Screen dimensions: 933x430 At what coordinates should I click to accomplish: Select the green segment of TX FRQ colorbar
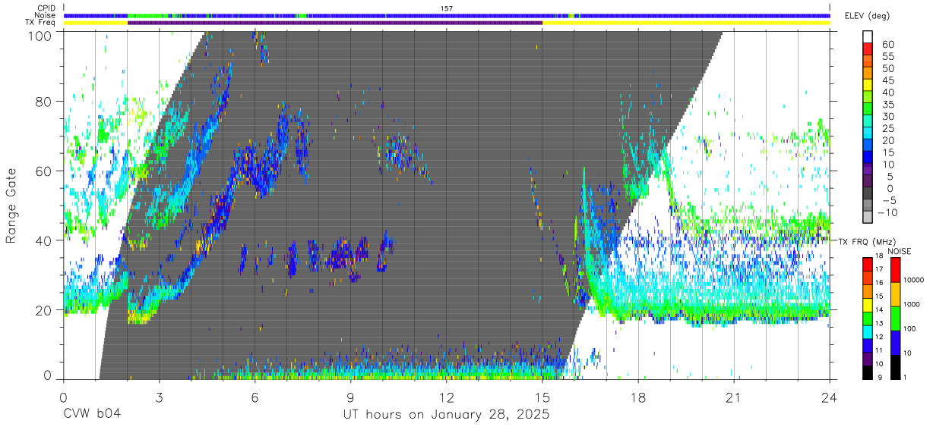(x=868, y=318)
